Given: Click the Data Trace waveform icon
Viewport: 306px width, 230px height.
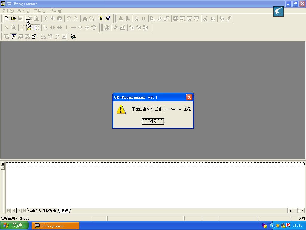Looking at the screenshot, I should (x=212, y=18).
